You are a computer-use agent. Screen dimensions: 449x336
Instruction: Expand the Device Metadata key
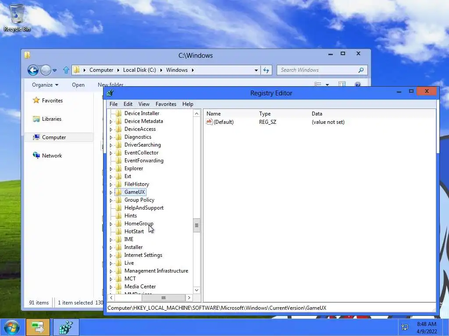click(111, 122)
